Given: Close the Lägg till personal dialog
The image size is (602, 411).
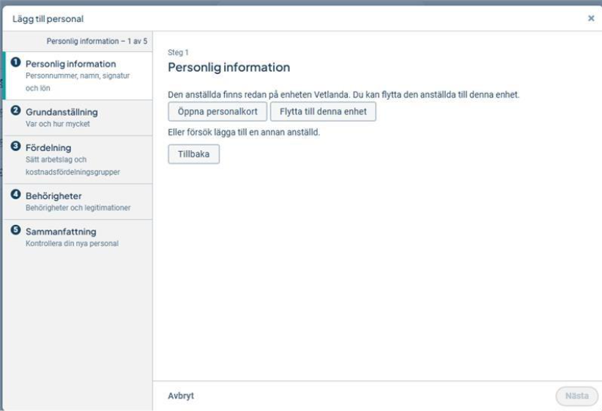Looking at the screenshot, I should point(591,18).
